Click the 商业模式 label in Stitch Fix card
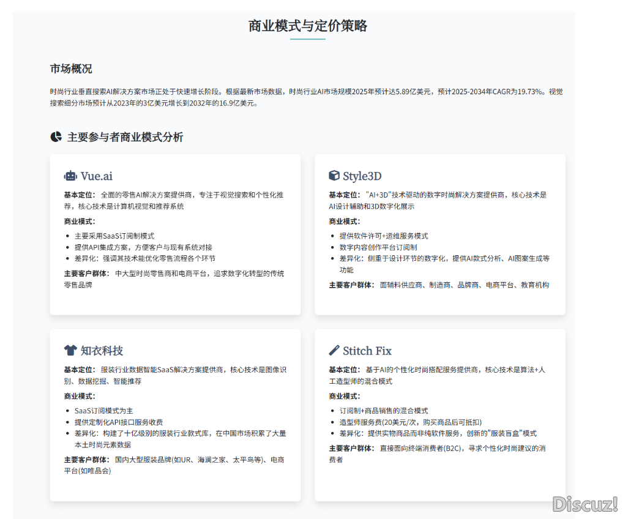The width and height of the screenshot is (628, 519). 345,396
